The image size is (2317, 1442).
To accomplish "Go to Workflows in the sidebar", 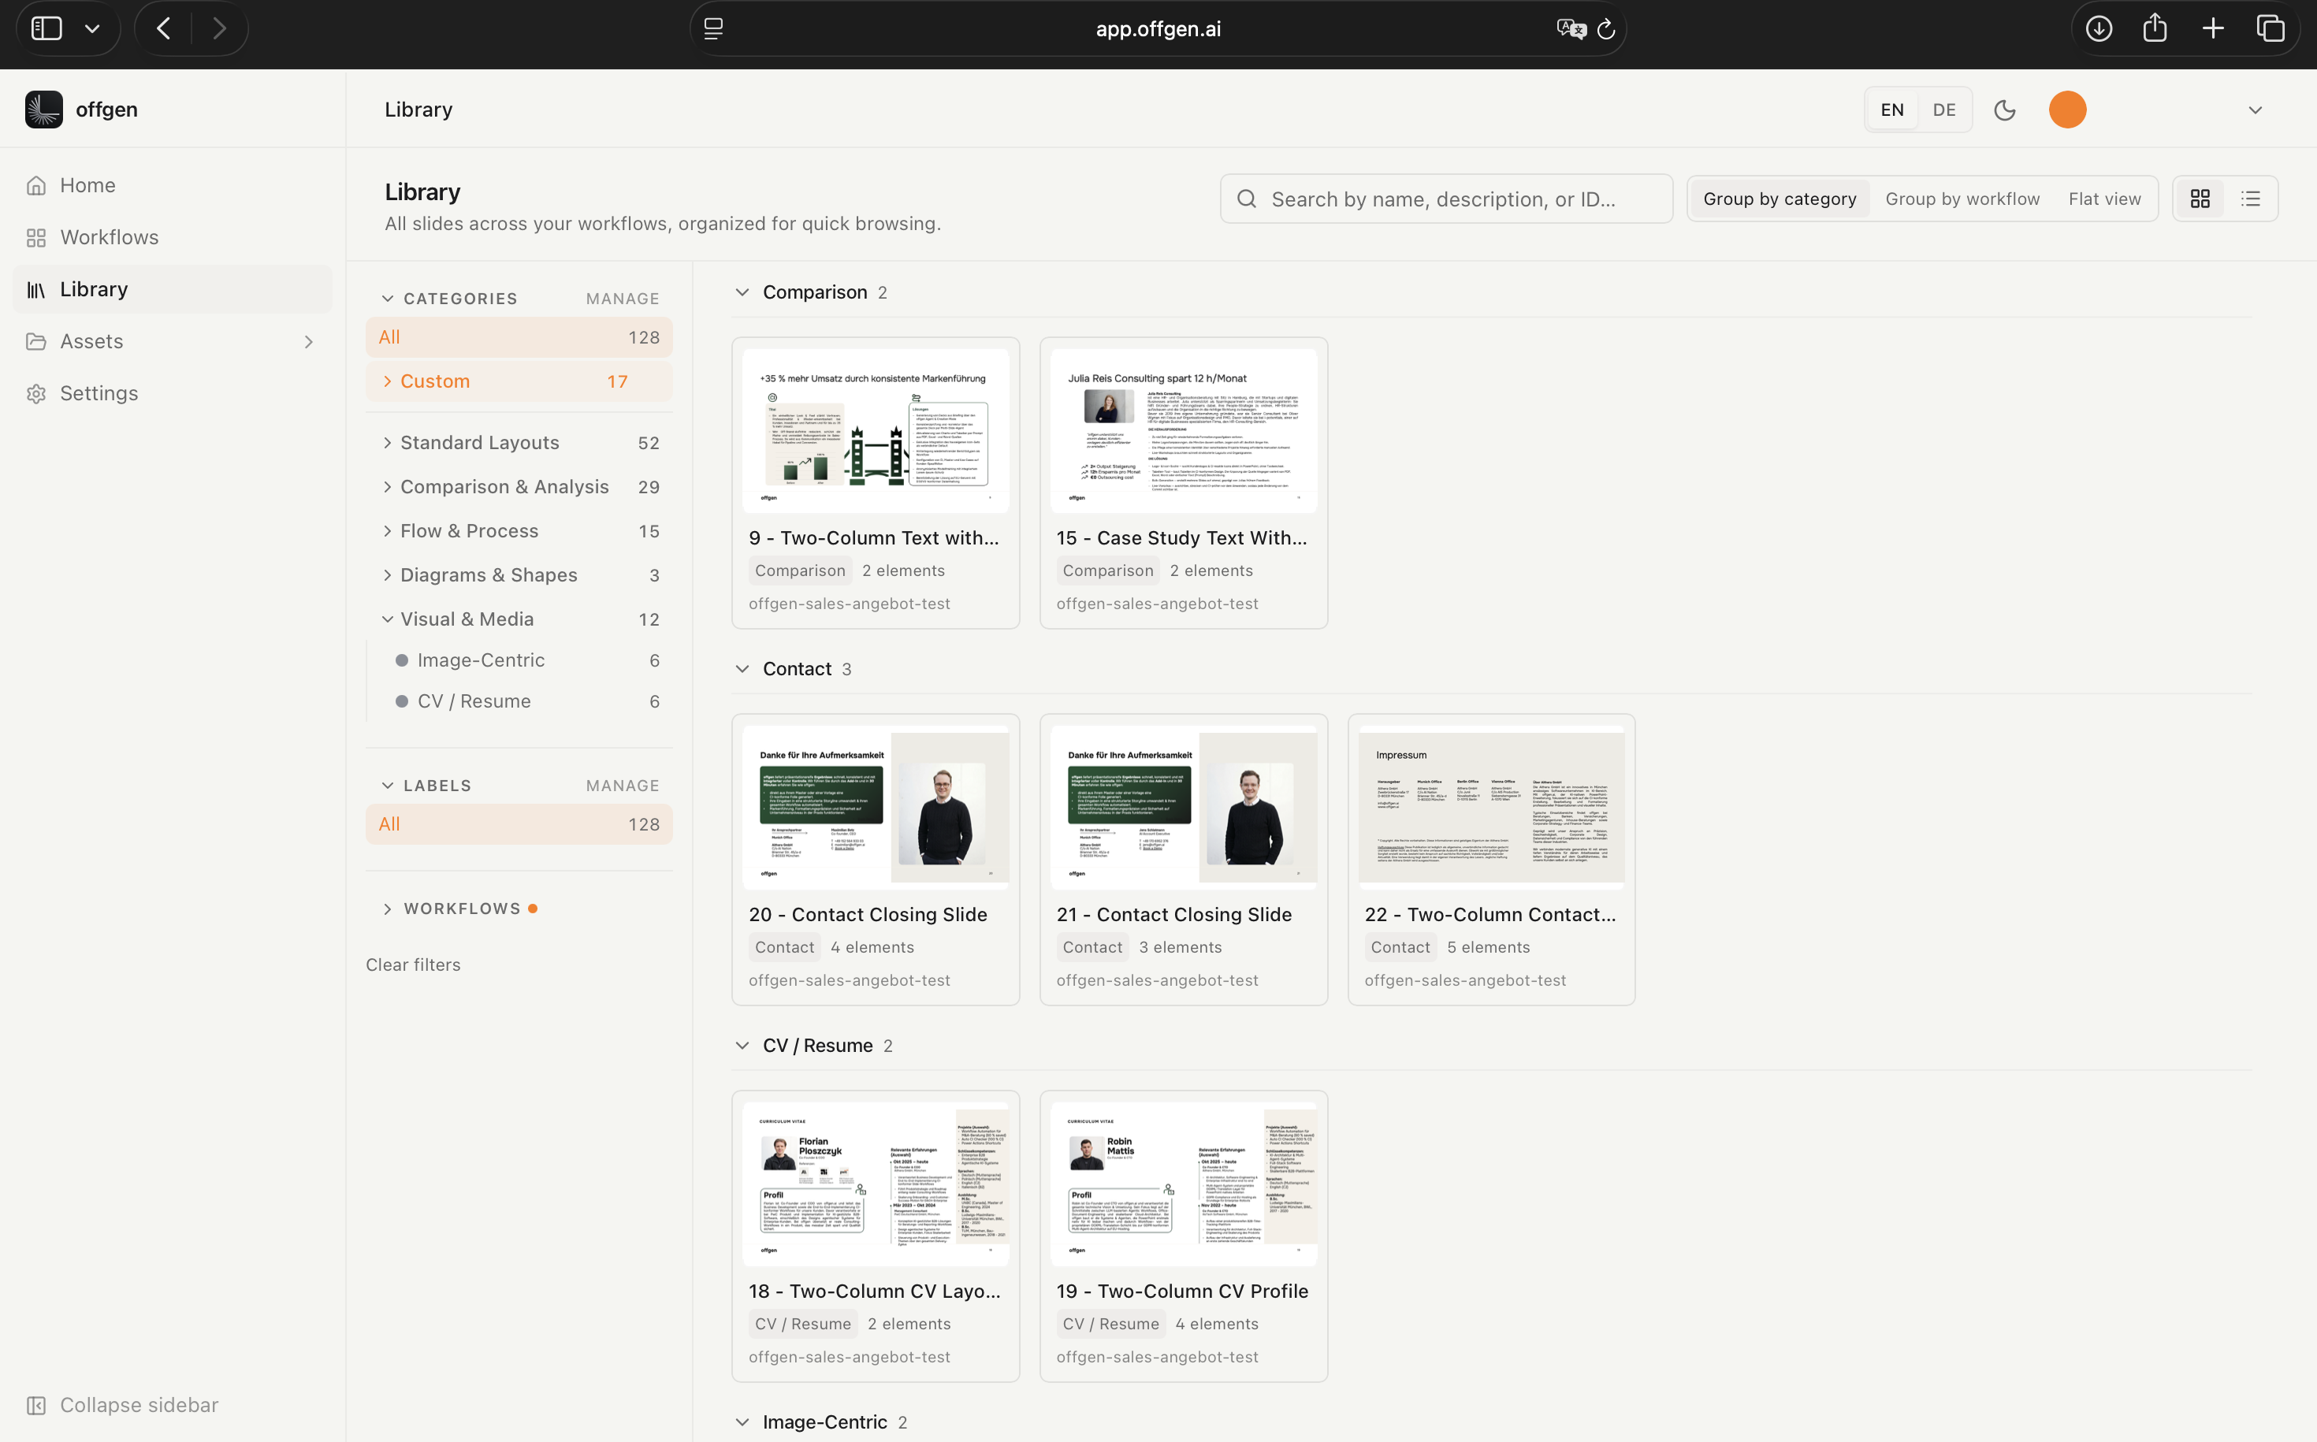I will point(172,237).
